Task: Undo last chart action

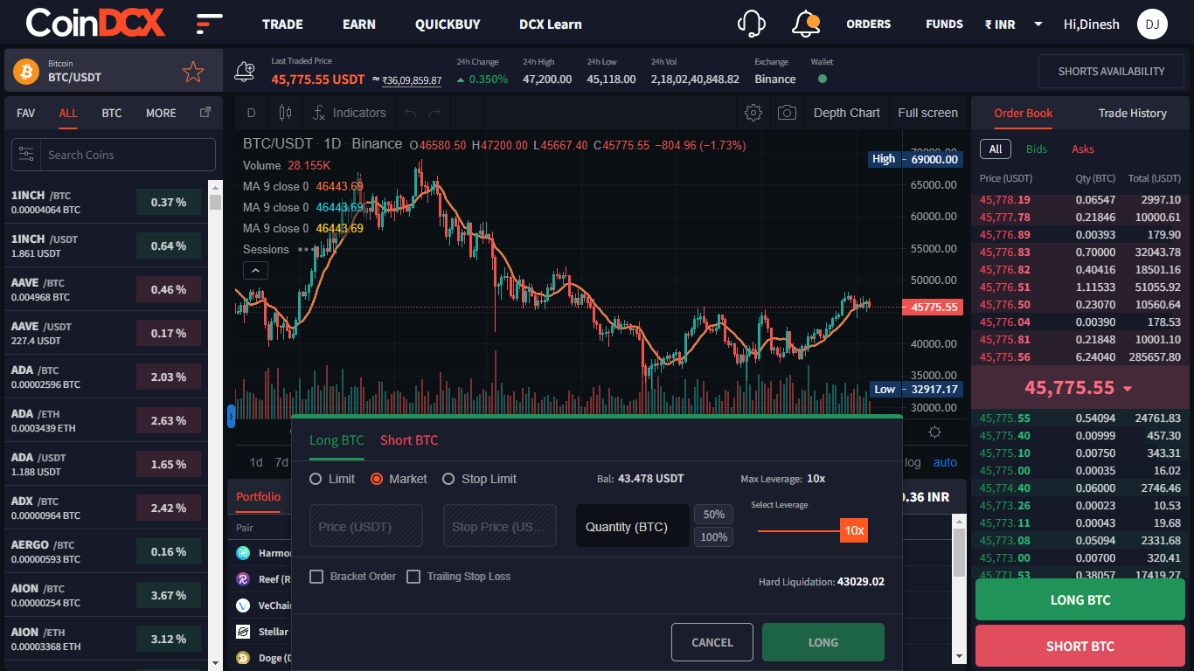Action: [410, 113]
